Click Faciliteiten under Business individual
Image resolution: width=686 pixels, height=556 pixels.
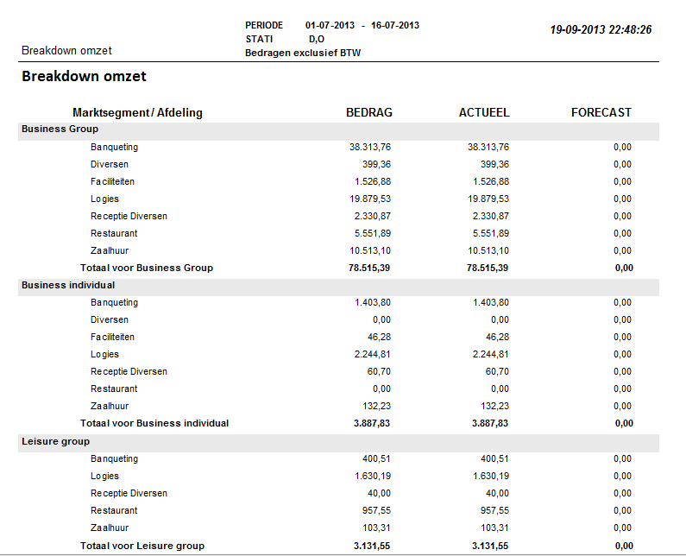pos(112,337)
